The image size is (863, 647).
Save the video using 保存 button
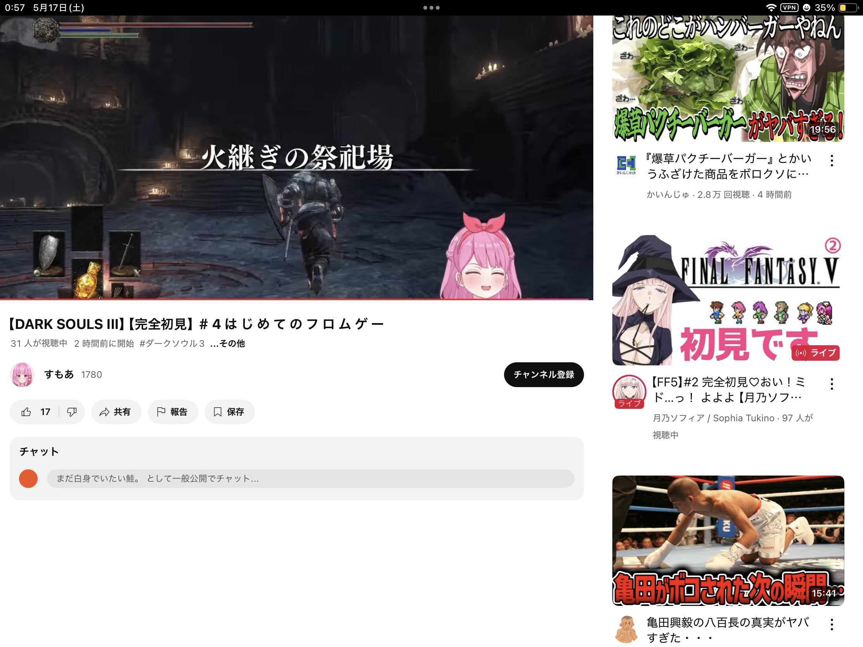(229, 412)
